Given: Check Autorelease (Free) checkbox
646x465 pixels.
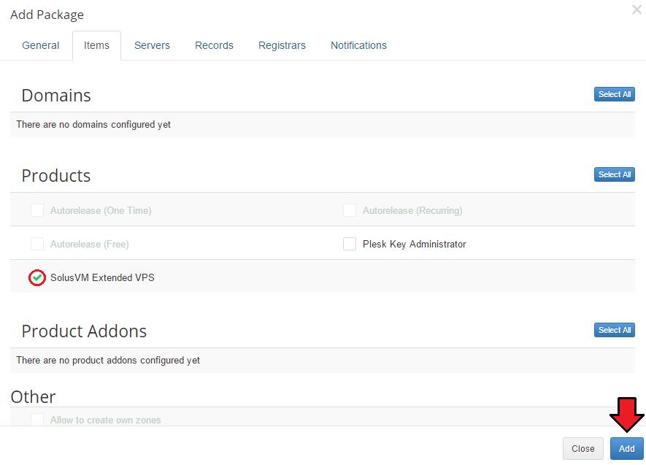Looking at the screenshot, I should [x=37, y=244].
